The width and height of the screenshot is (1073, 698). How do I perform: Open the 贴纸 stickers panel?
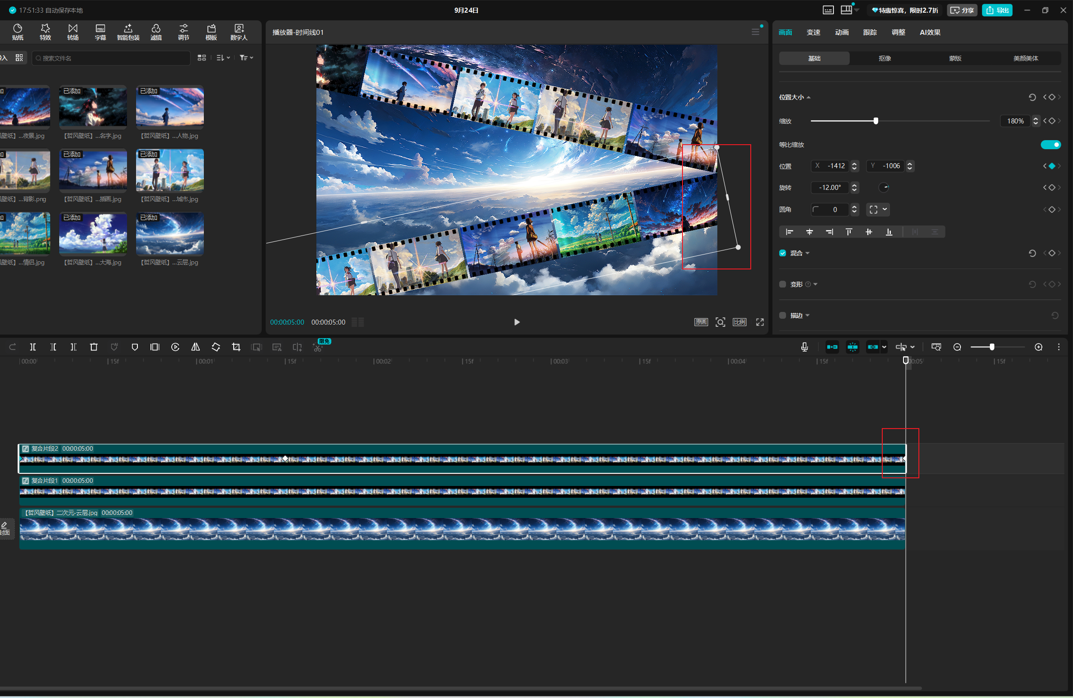tap(18, 32)
